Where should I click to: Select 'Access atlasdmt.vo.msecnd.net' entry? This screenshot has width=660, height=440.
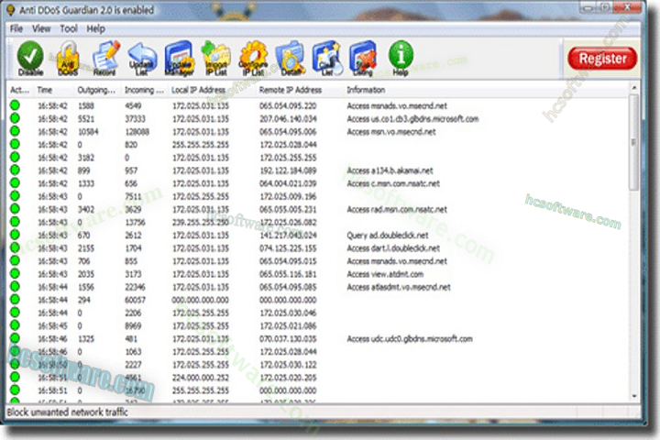pos(399,287)
